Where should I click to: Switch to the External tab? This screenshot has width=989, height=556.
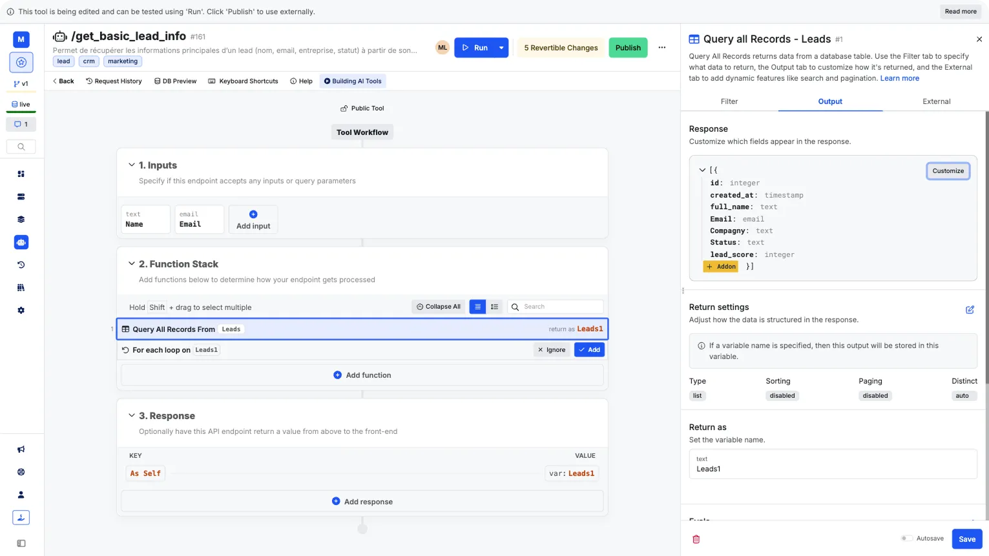[937, 101]
